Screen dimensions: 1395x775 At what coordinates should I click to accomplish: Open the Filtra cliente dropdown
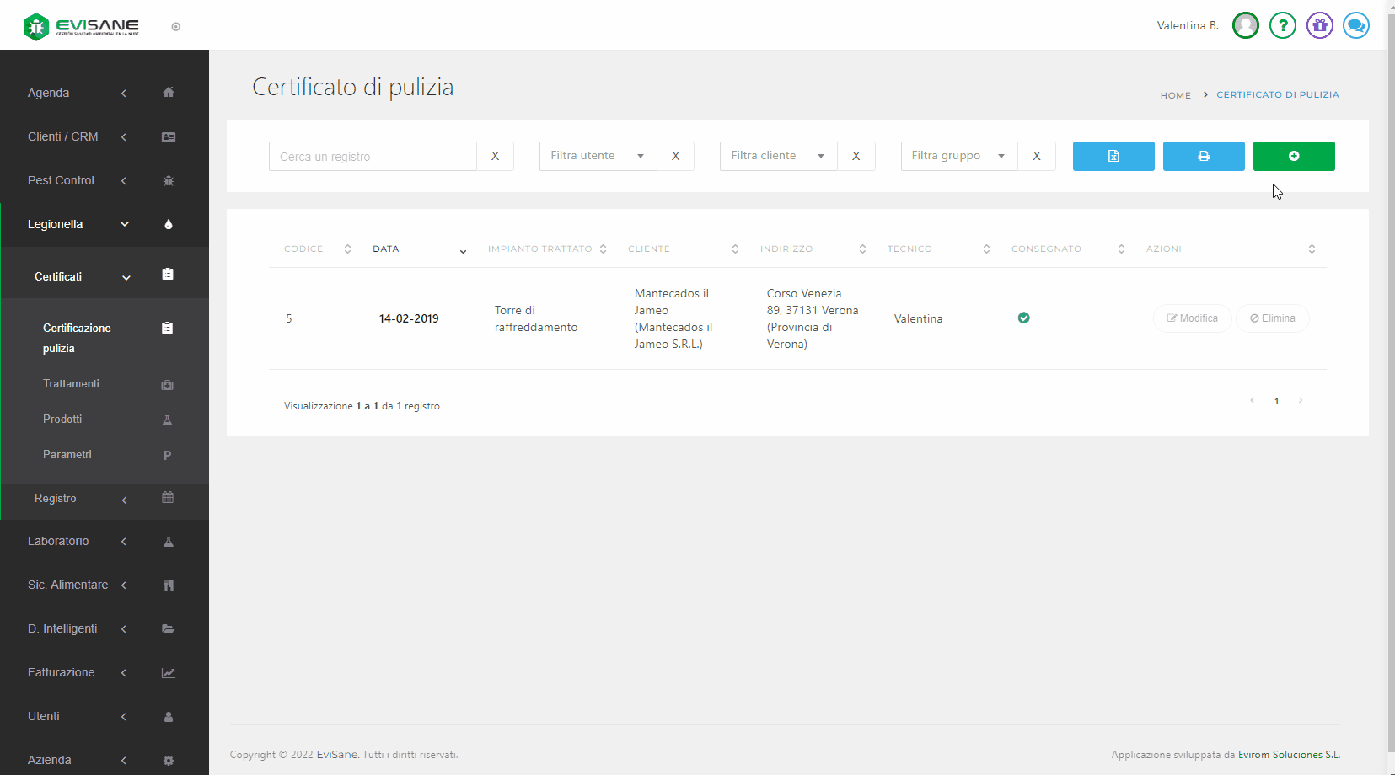[778, 156]
